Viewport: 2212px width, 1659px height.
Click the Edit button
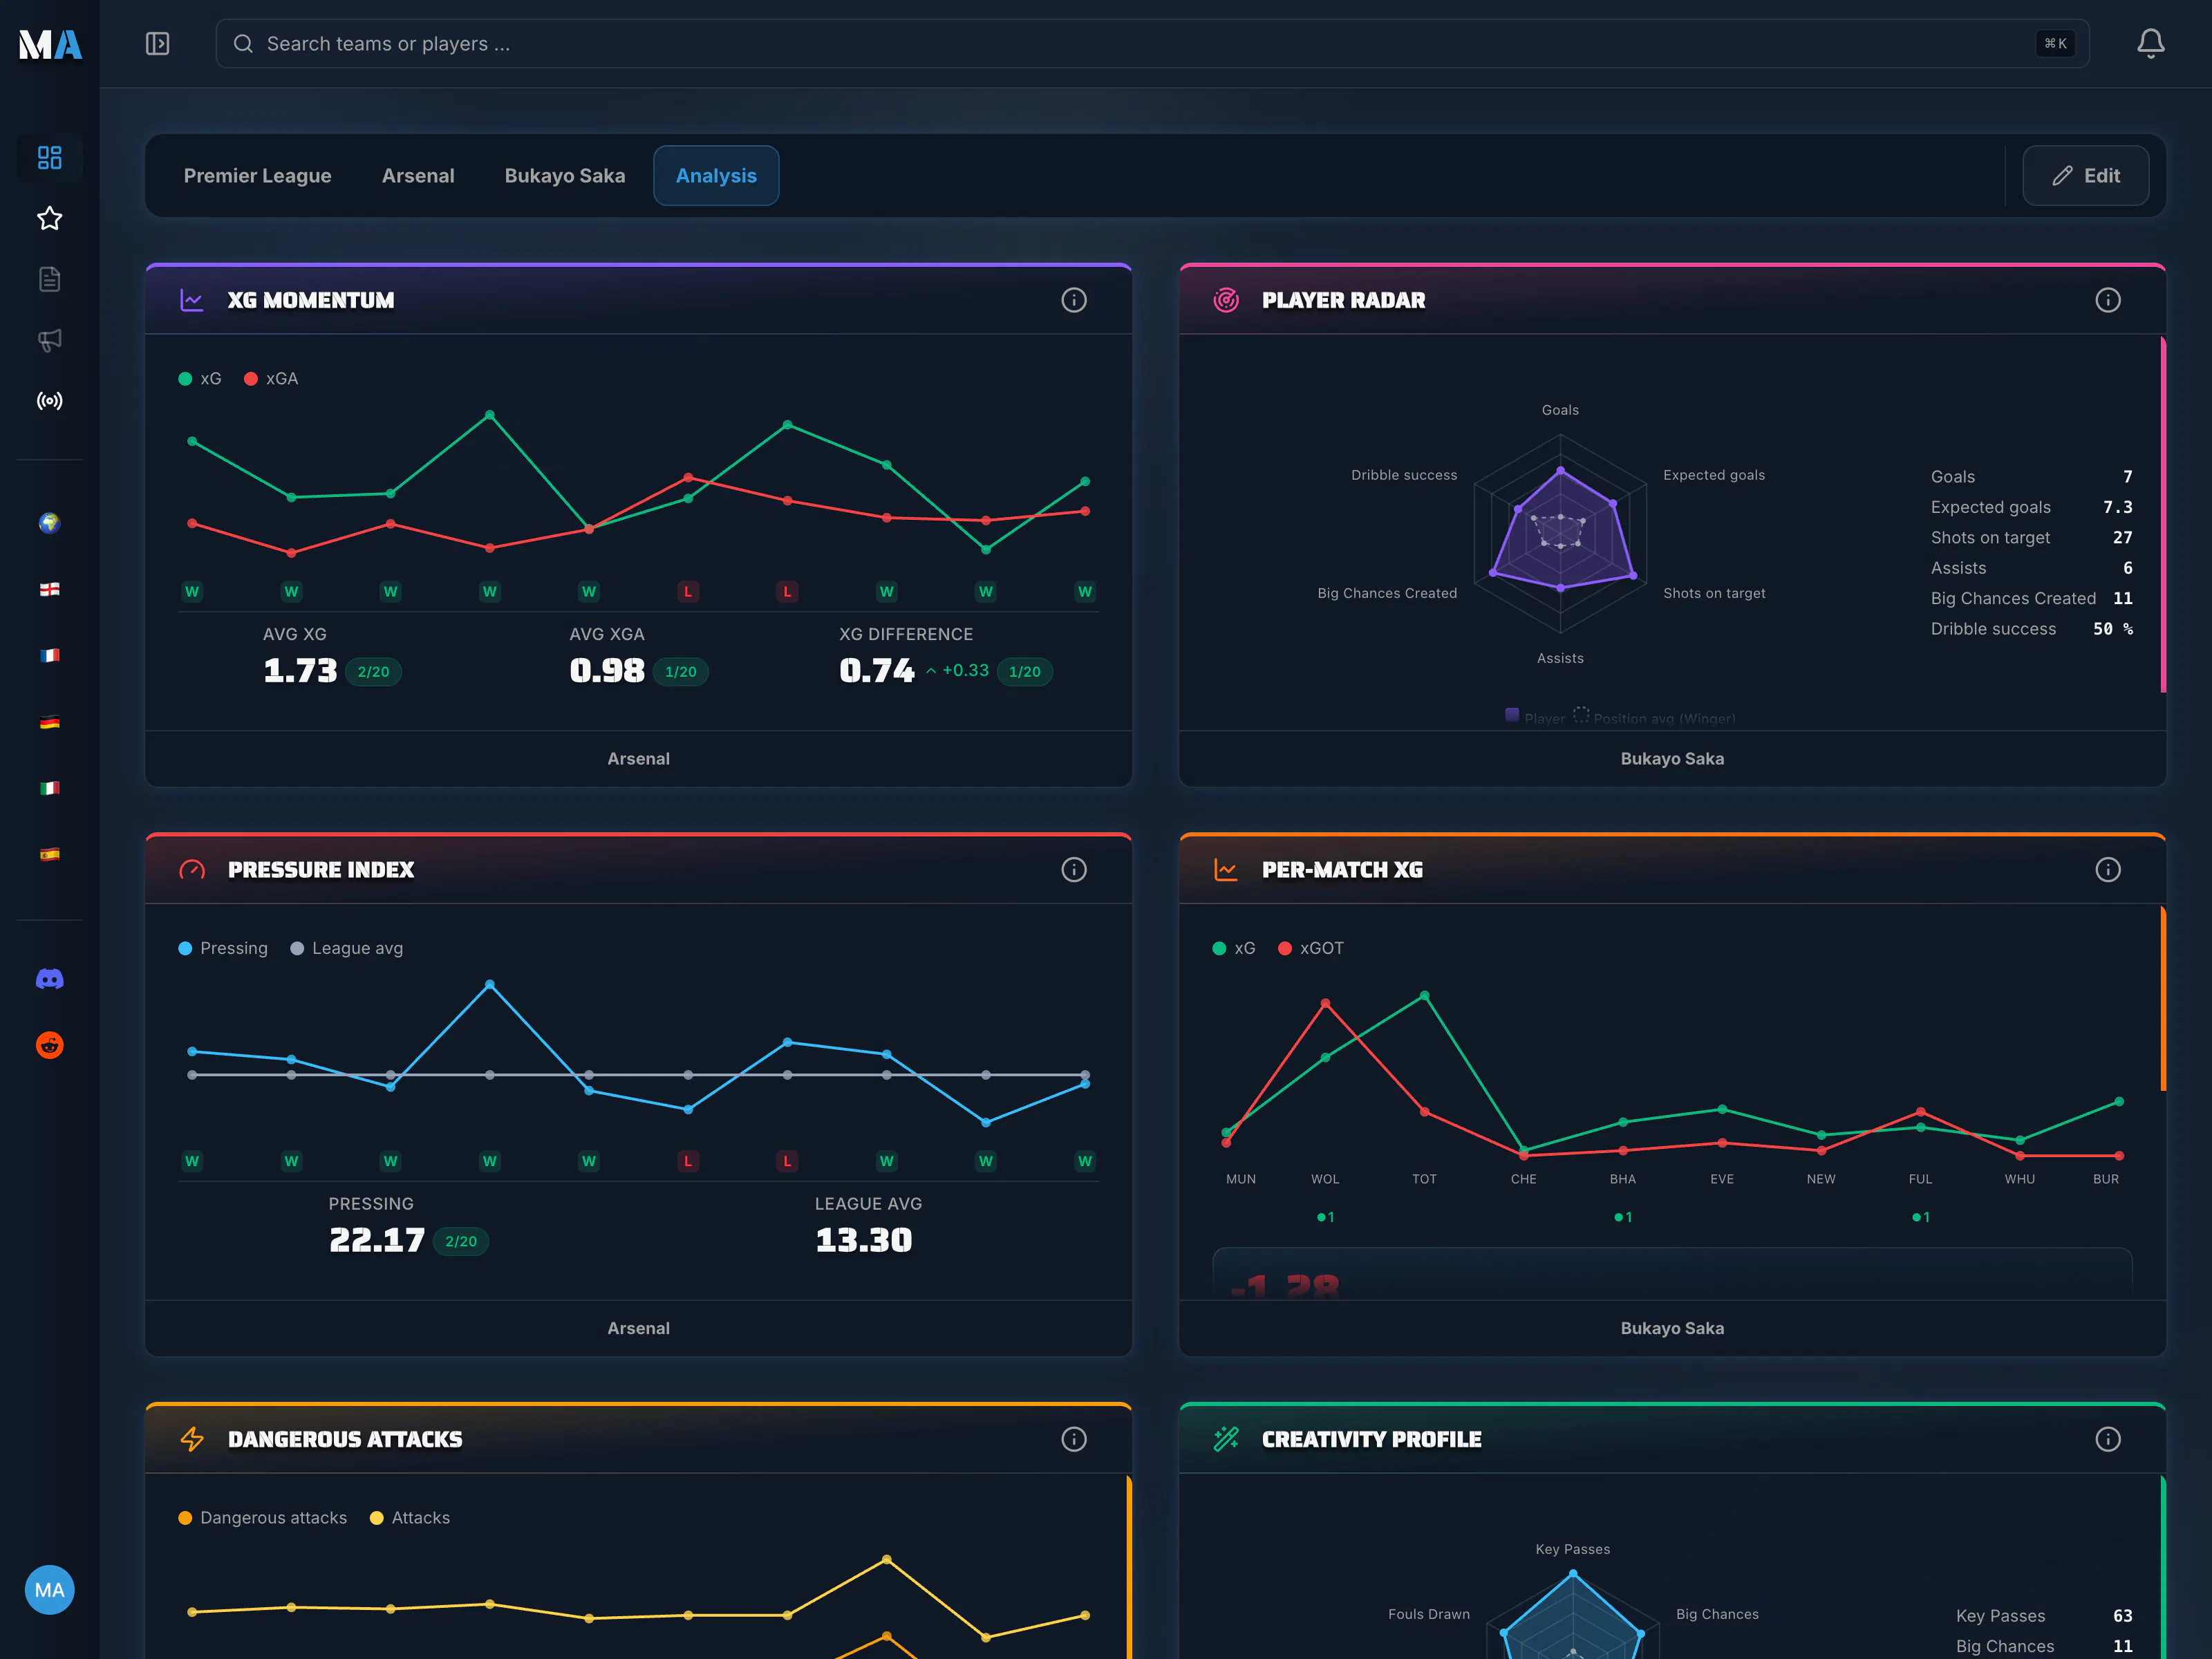click(2086, 176)
